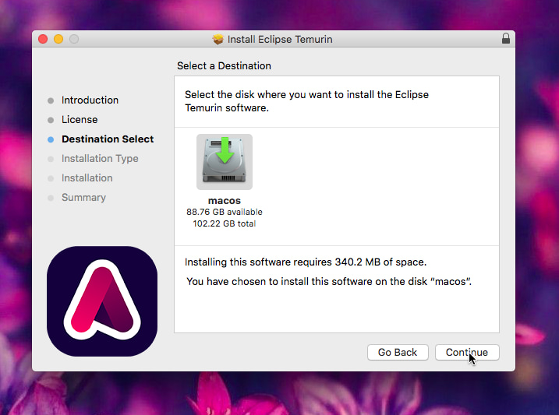Click the installer package icon in title bar
The image size is (559, 415).
click(x=218, y=39)
